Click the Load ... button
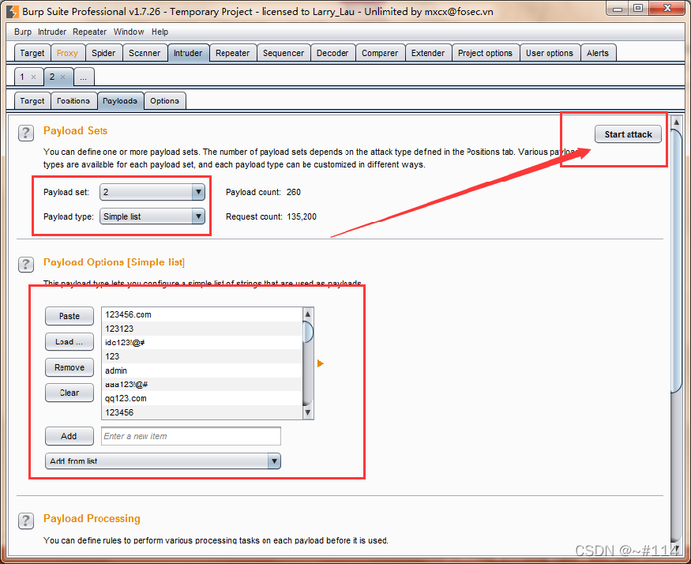Screen dimensions: 691x564 [x=69, y=342]
